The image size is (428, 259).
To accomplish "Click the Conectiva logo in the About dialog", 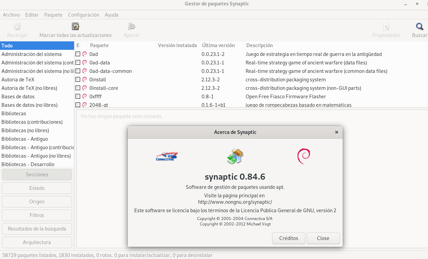I will pyautogui.click(x=166, y=156).
